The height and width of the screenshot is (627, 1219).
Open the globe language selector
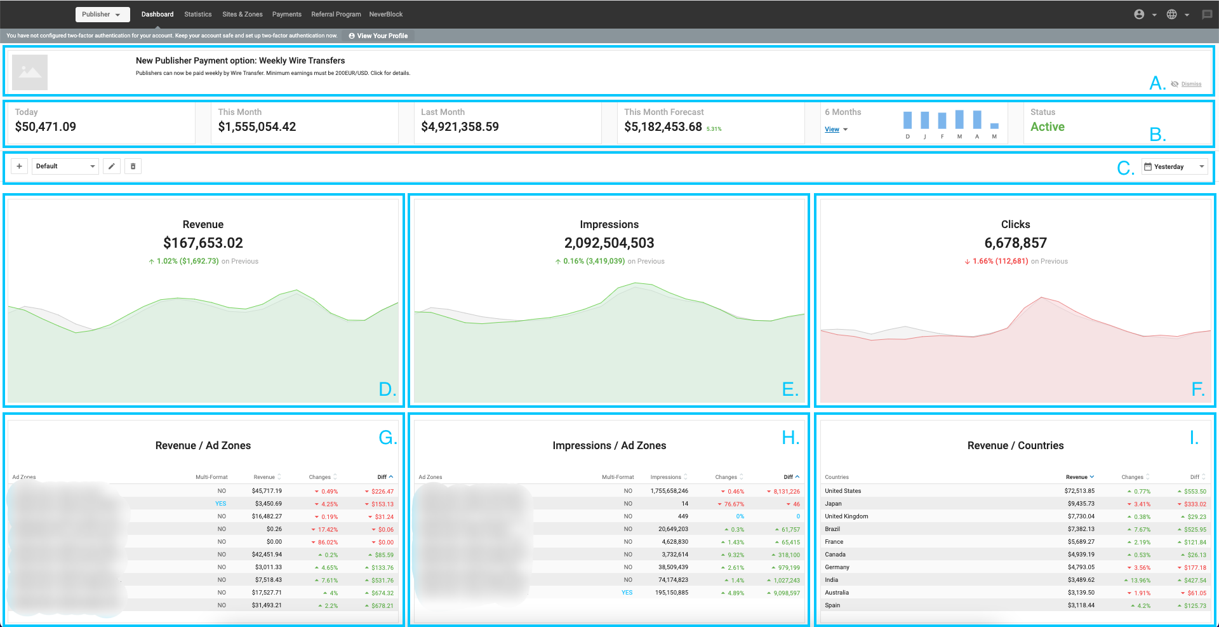click(1172, 14)
